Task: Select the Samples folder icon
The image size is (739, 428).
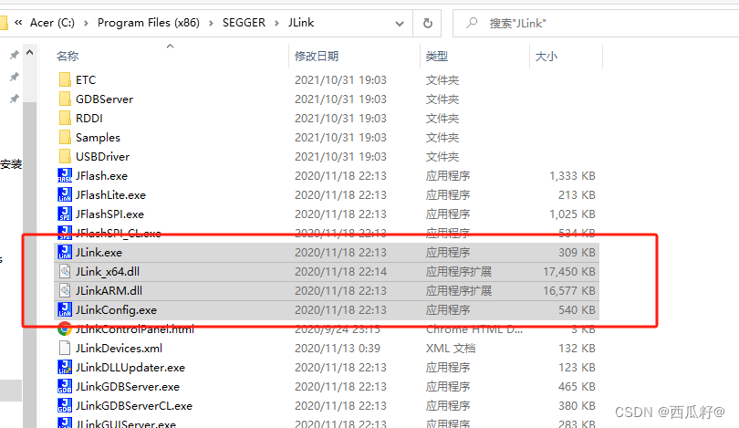Action: pos(65,137)
